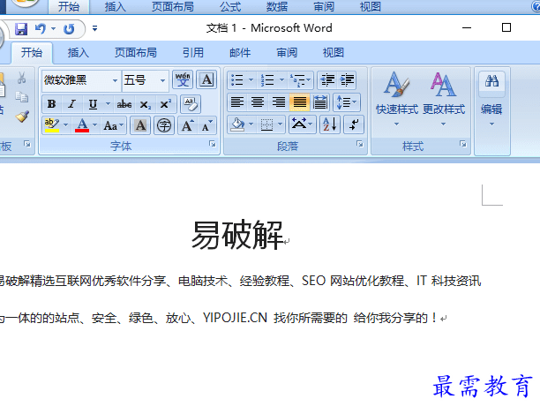This screenshot has width=540, height=414.
Task: Open 更改样式 menu
Action: click(x=444, y=99)
